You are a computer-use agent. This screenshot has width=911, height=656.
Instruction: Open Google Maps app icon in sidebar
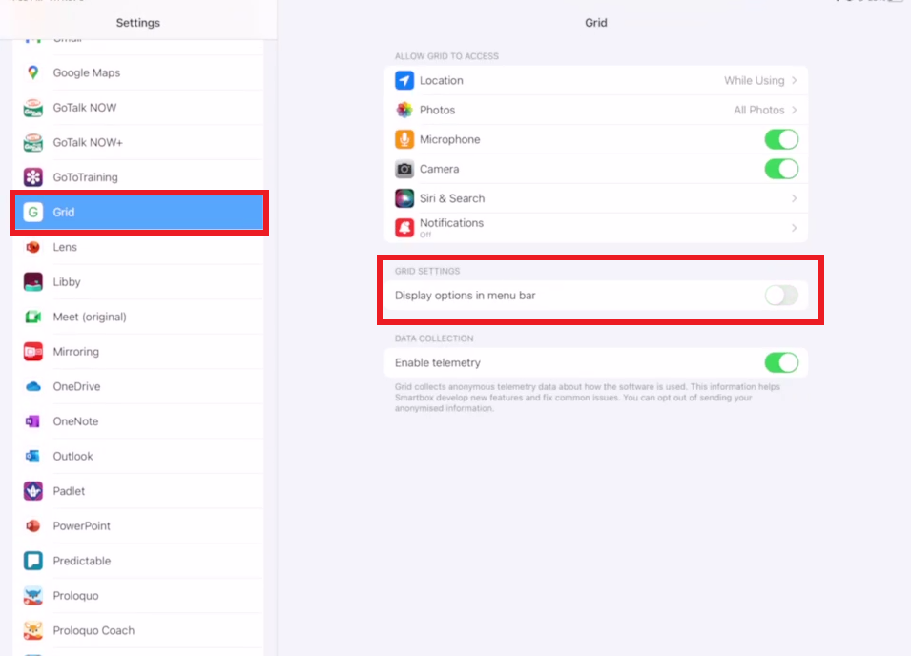(33, 72)
